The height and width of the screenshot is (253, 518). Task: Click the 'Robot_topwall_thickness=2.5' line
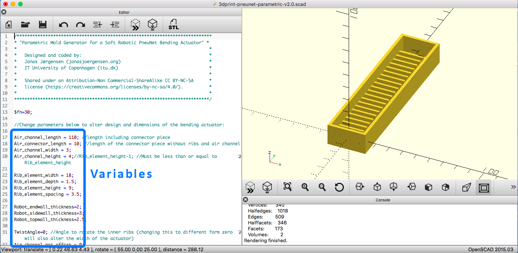[50, 219]
